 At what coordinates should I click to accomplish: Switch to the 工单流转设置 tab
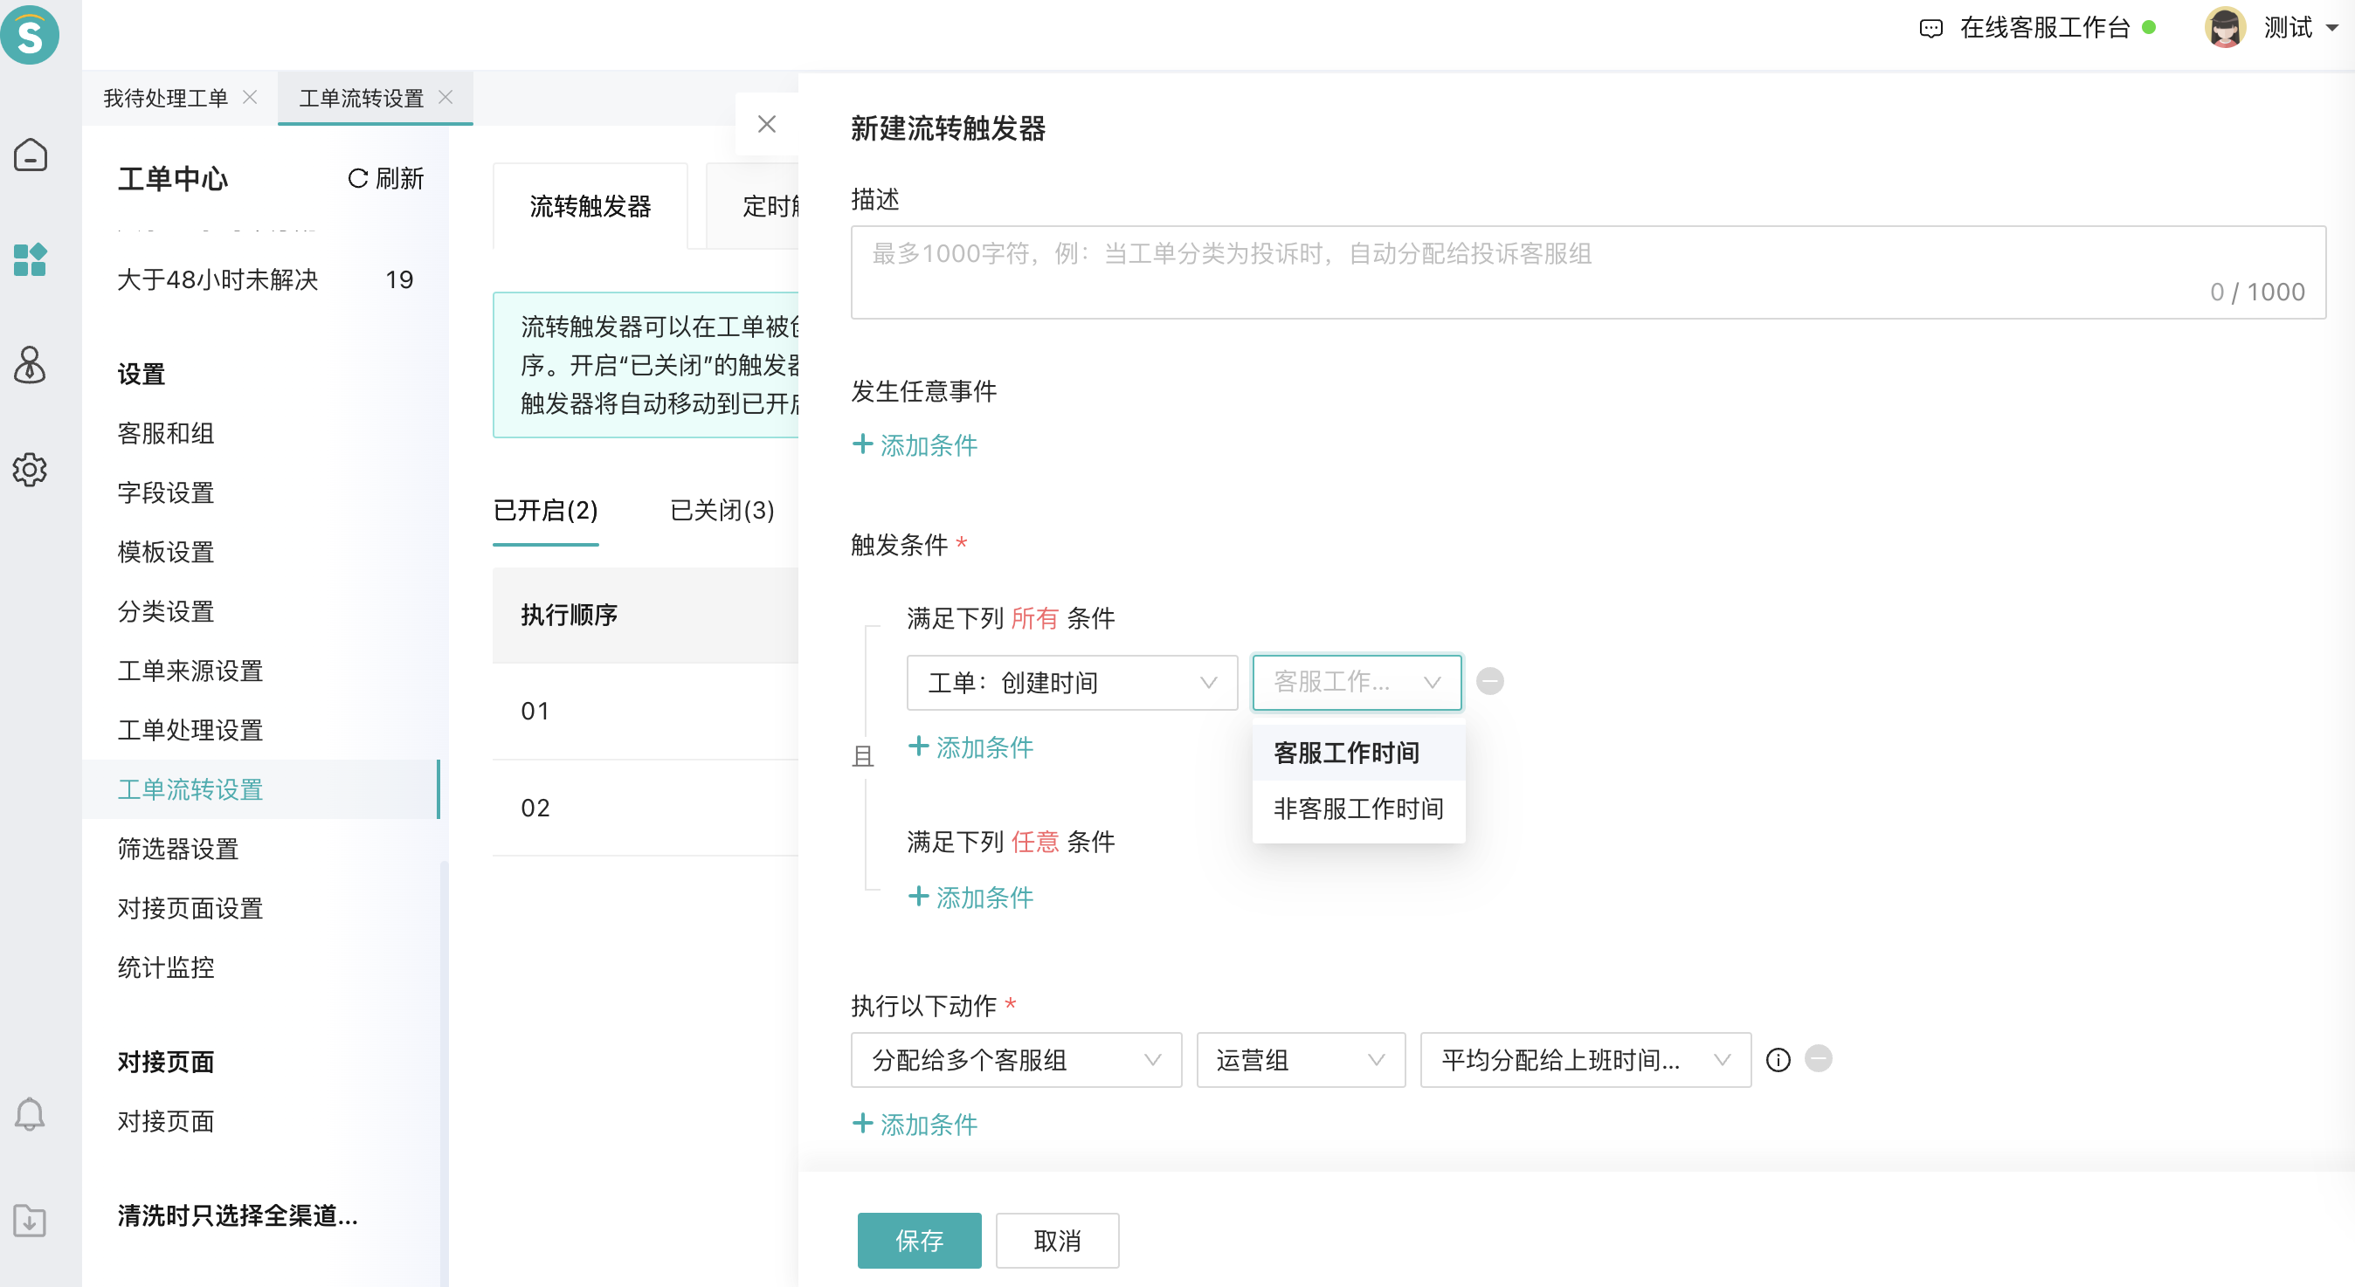point(361,98)
